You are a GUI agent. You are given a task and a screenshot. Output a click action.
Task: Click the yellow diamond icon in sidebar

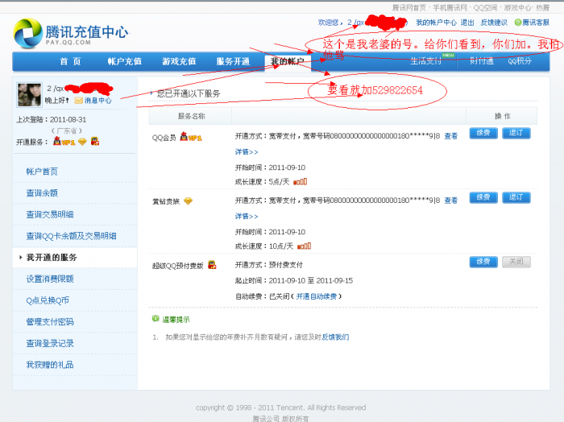82,142
